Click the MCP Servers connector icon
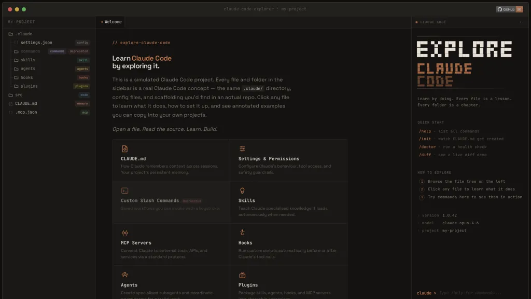The image size is (531, 299). 124,233
